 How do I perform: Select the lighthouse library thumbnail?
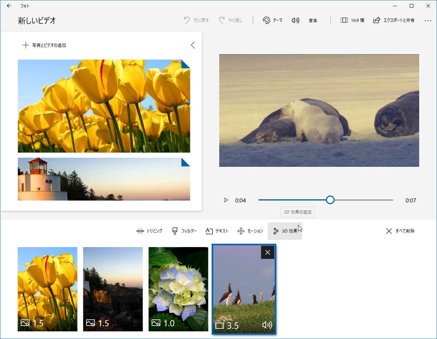[x=104, y=179]
